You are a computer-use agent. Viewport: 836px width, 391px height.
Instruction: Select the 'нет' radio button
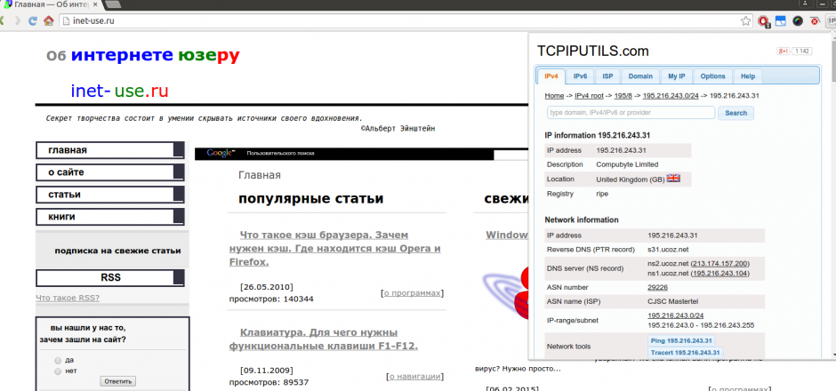point(58,371)
